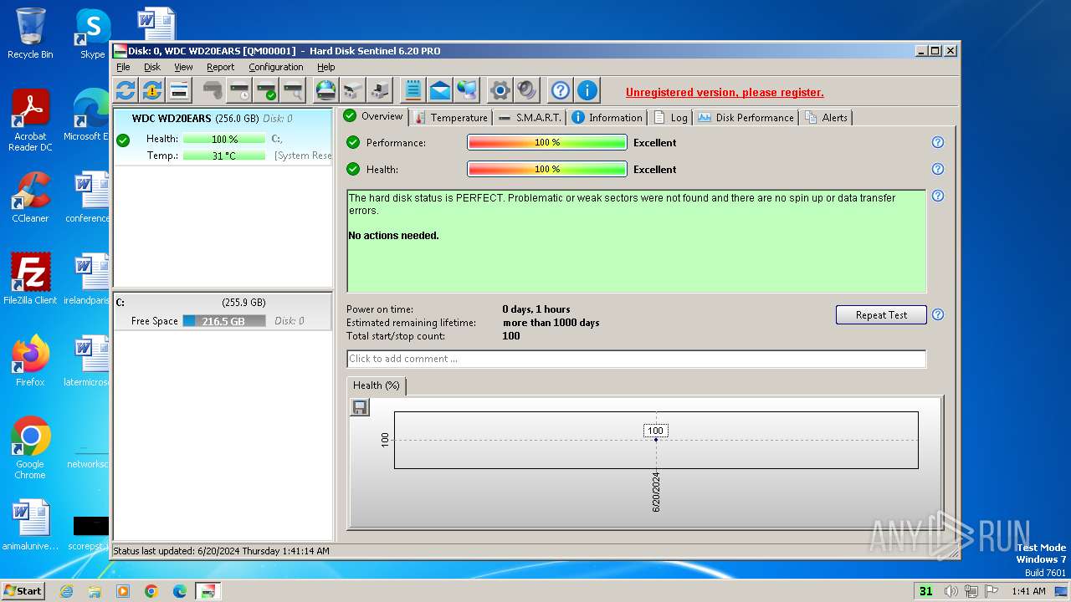Click the volume speaker tray icon
Screen dimensions: 1071x602
click(951, 591)
